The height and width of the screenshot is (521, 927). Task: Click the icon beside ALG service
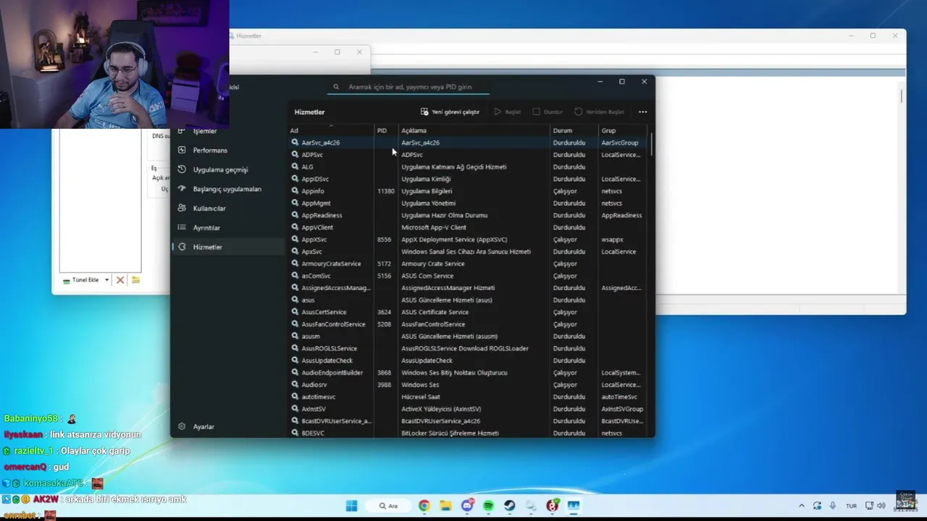[295, 167]
